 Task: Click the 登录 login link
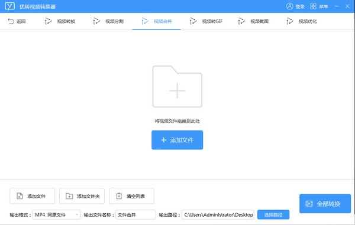300,6
